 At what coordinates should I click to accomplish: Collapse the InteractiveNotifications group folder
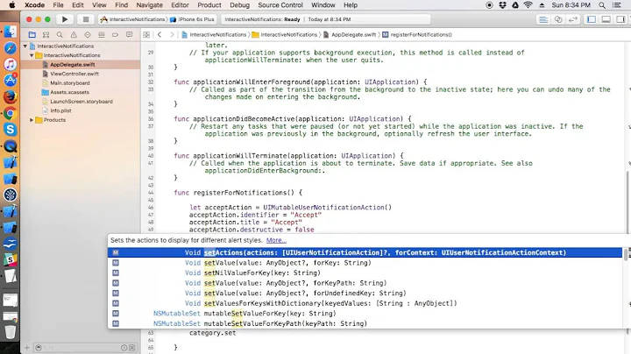pos(32,55)
